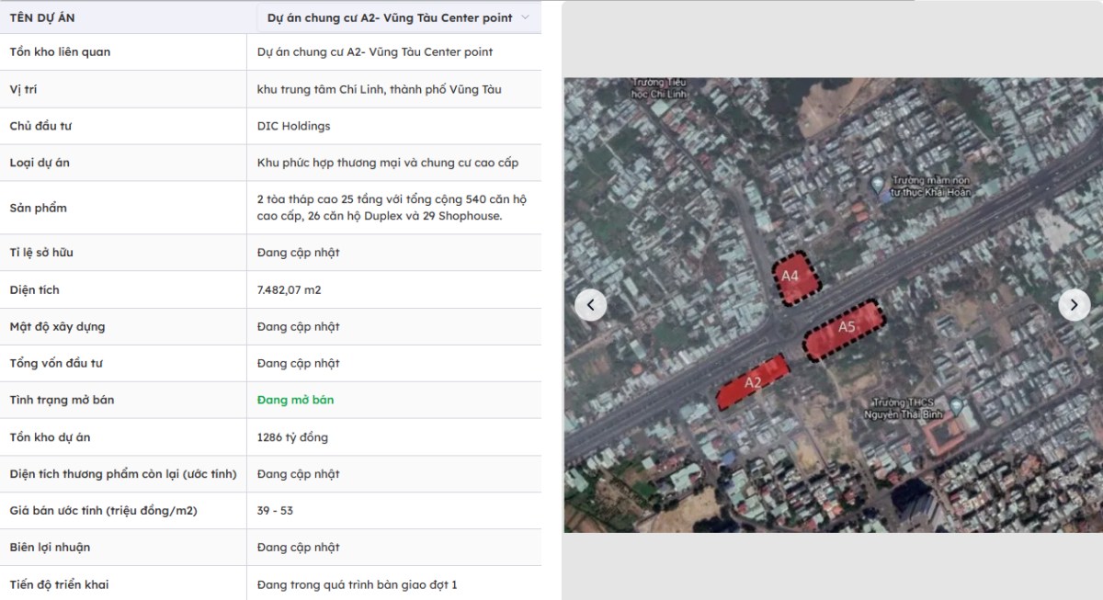Click the 39 - 53 estimated price value
The image size is (1103, 600).
coord(276,511)
